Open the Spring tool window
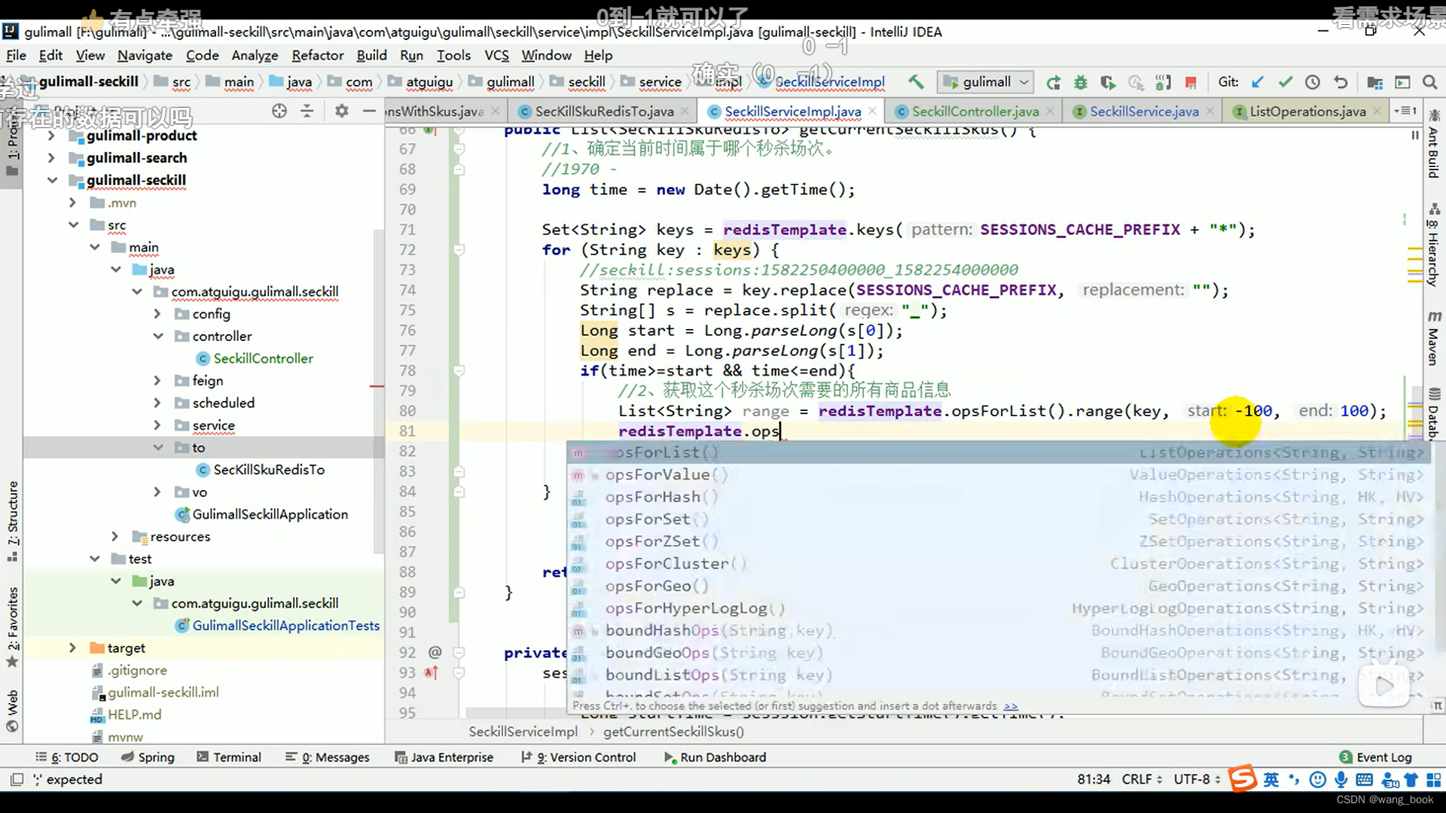The height and width of the screenshot is (813, 1446). click(x=148, y=757)
